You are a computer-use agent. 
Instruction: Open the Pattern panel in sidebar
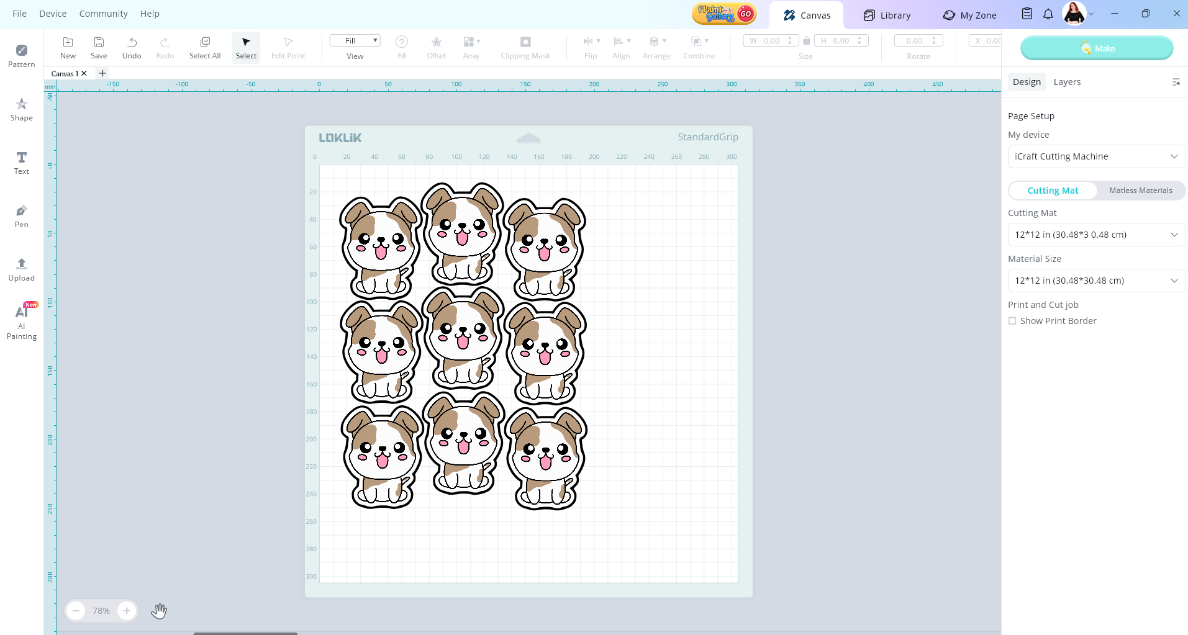21,55
